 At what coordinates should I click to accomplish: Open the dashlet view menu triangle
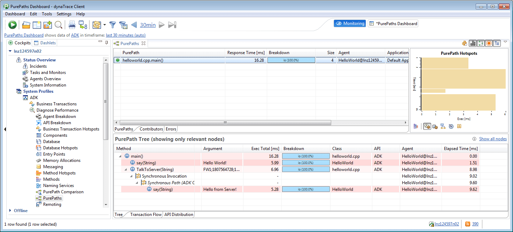click(505, 42)
